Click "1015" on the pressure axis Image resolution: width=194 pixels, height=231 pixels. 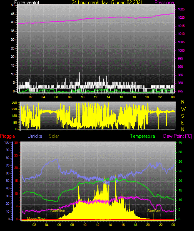point(181,26)
